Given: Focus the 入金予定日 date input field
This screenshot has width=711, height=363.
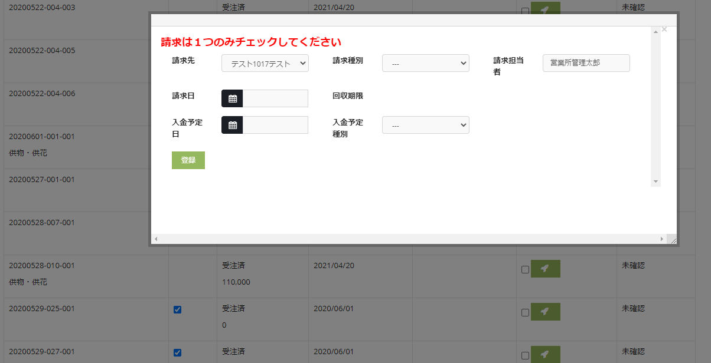Looking at the screenshot, I should click(x=275, y=125).
